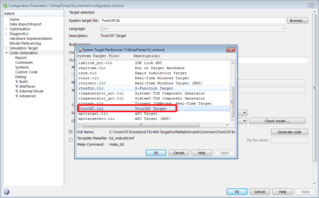The image size is (319, 198).
Task: Select xpctargetert.tlc xPC Target (ERT)
Action: click(154, 119)
